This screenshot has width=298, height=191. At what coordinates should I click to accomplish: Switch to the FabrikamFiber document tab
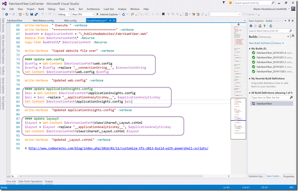(15, 20)
